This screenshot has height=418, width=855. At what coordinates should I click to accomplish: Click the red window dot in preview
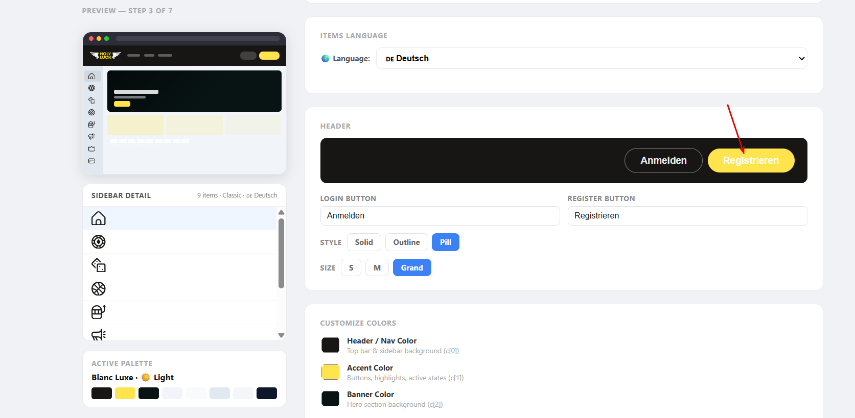coord(91,38)
